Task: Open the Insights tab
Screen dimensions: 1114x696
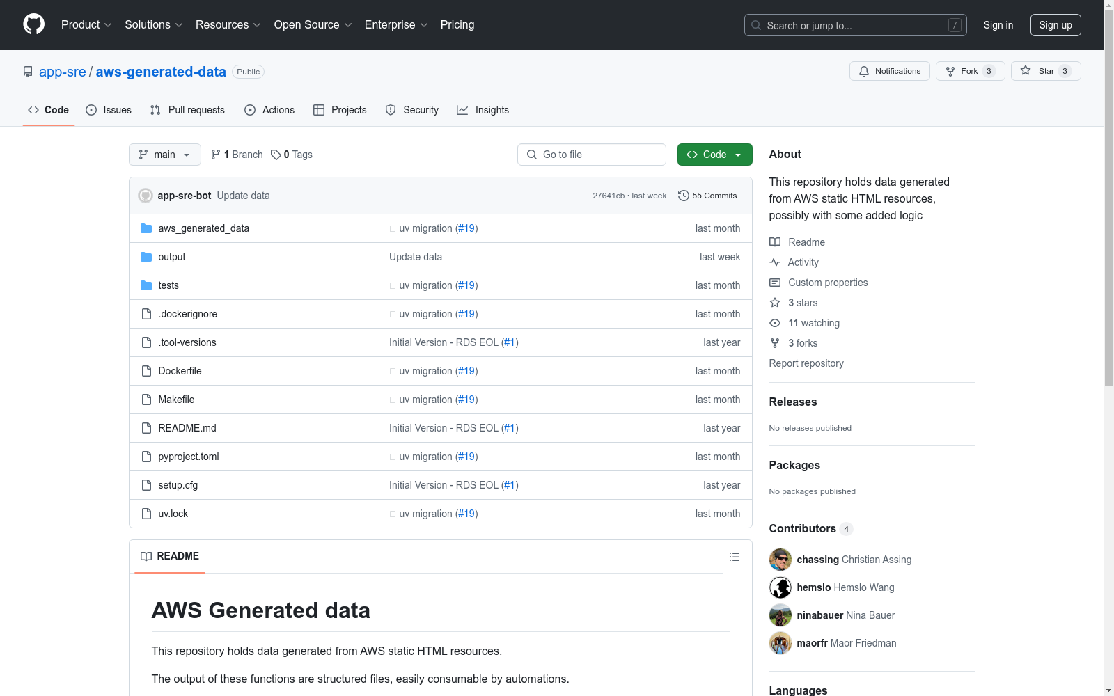Action: pyautogui.click(x=483, y=110)
